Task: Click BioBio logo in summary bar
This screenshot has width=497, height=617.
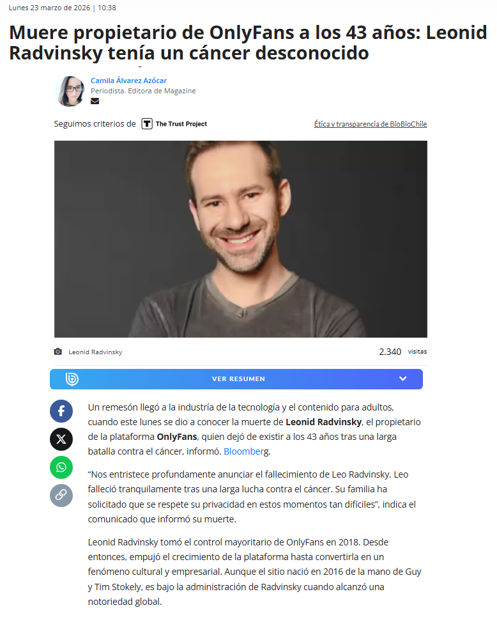Action: pos(72,379)
